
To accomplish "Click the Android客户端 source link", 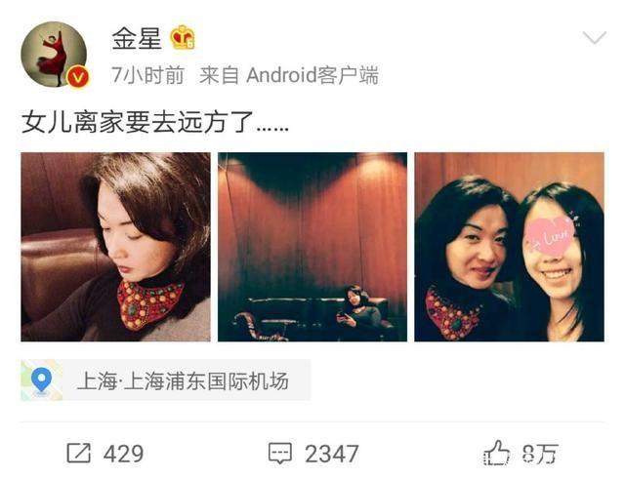I will click(312, 75).
